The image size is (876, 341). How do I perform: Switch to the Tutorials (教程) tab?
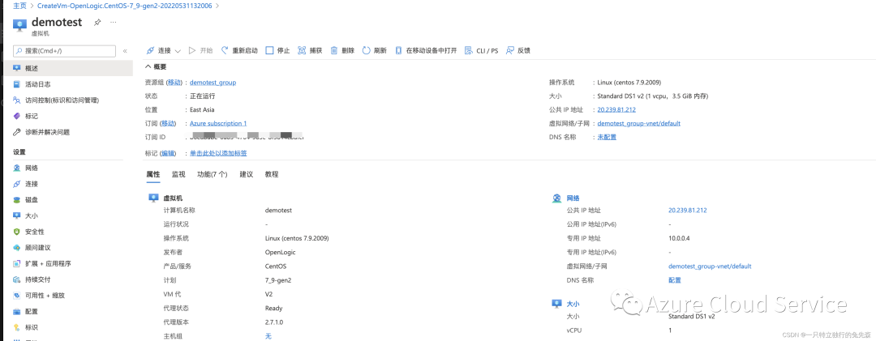(x=272, y=174)
